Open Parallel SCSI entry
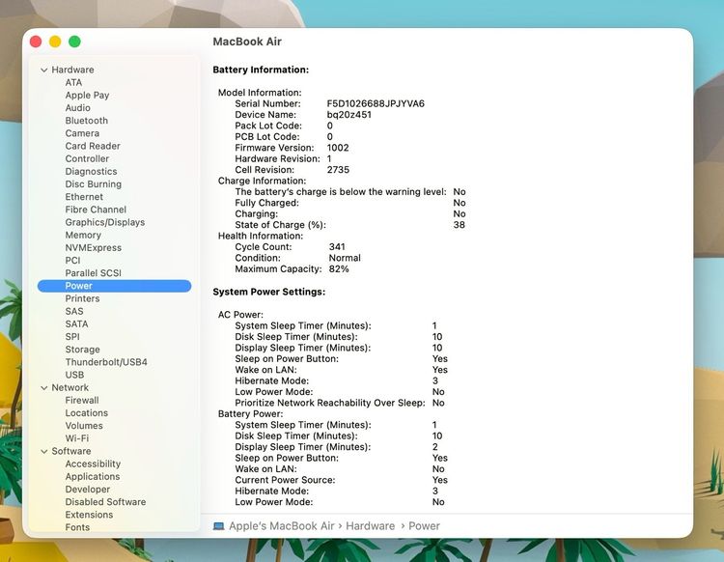 [x=94, y=273]
